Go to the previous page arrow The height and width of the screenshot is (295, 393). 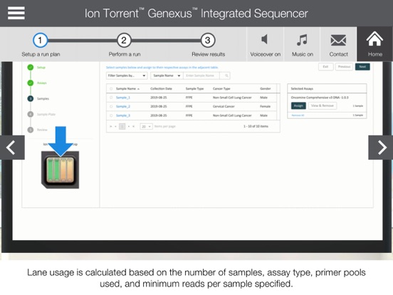click(x=115, y=126)
